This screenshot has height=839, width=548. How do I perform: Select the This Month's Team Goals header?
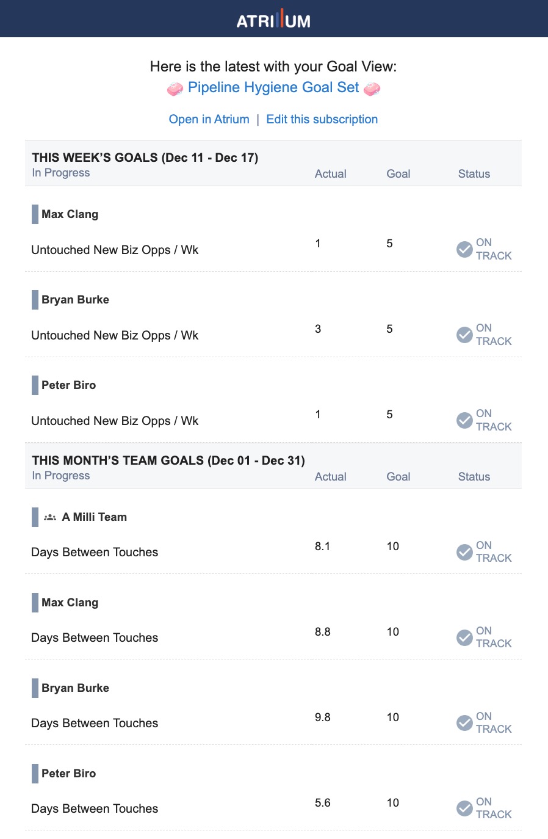pos(168,460)
